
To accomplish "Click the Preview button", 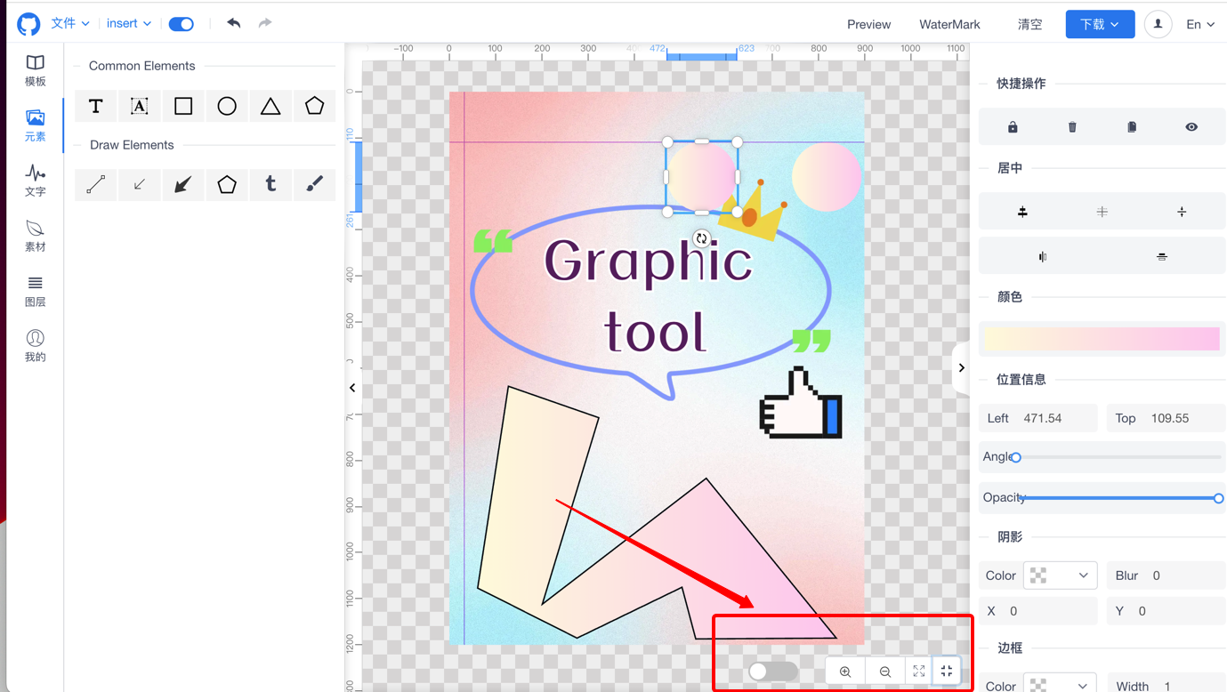I will 868,24.
